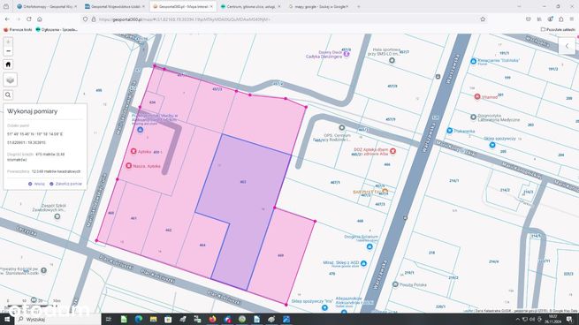Open the Pierwsze kroki bookmark
The image size is (579, 325).
coord(18,29)
